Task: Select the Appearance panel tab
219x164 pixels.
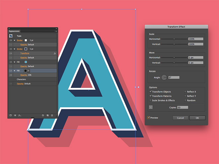Action: pyautogui.click(x=14, y=31)
